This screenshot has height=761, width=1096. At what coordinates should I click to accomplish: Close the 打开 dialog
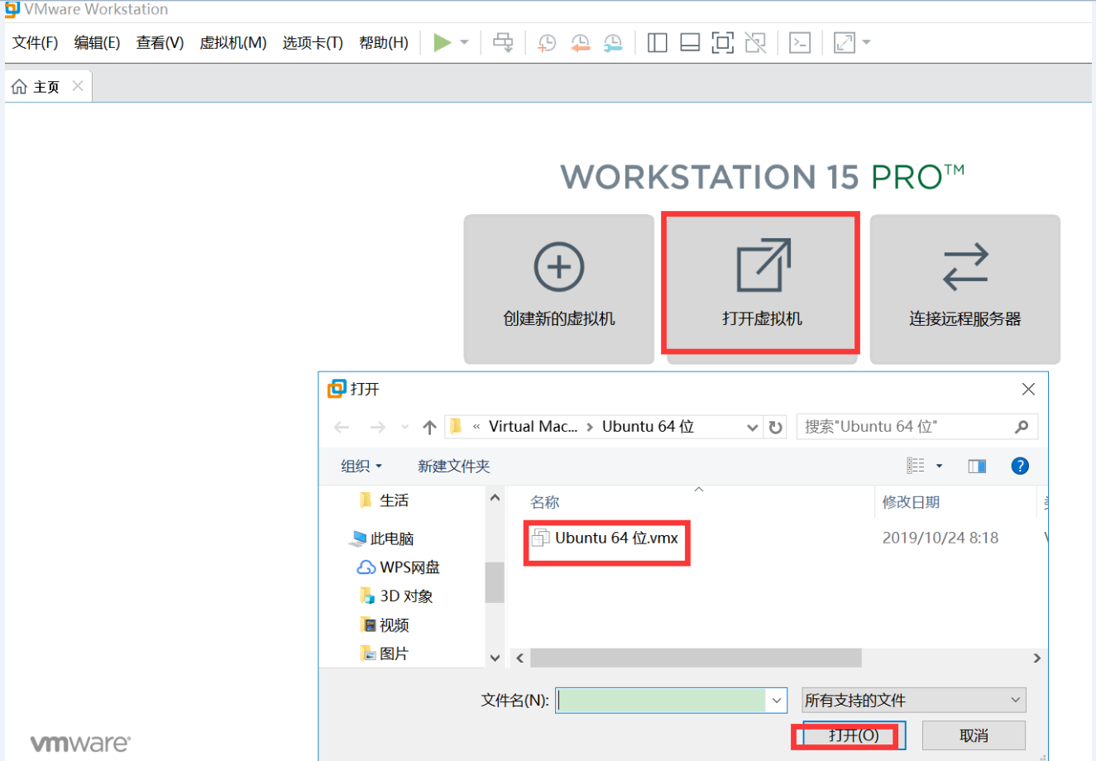(x=1028, y=389)
